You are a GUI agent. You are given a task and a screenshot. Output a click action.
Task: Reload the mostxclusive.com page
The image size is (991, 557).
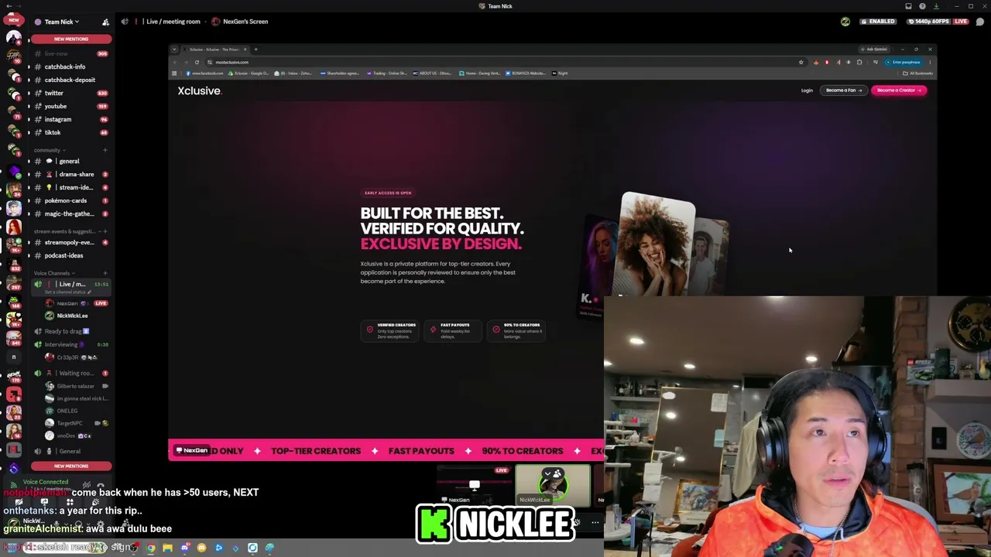pyautogui.click(x=197, y=62)
